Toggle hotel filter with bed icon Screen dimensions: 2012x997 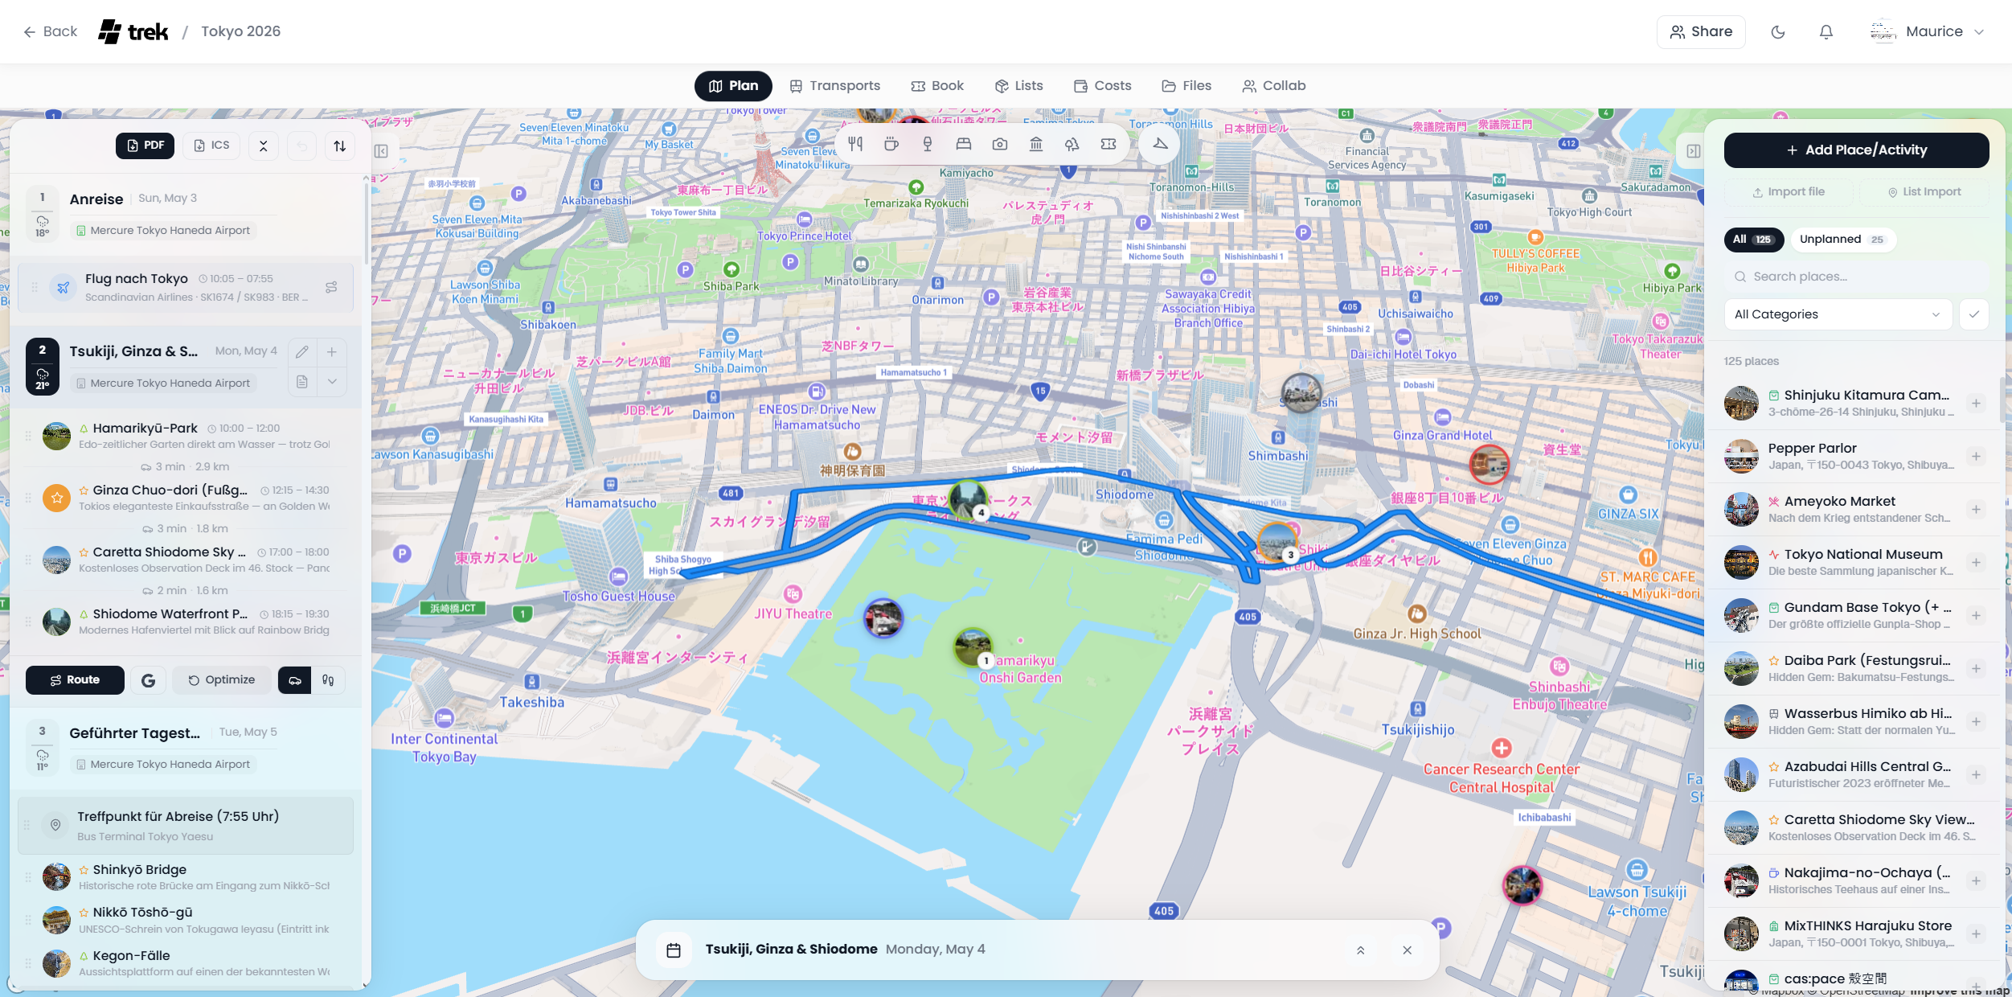[964, 144]
